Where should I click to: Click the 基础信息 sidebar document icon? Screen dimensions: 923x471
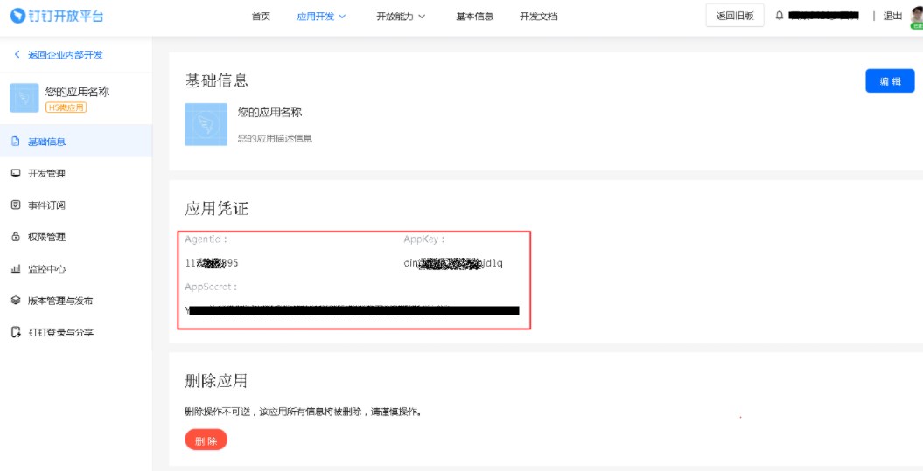[x=16, y=142]
